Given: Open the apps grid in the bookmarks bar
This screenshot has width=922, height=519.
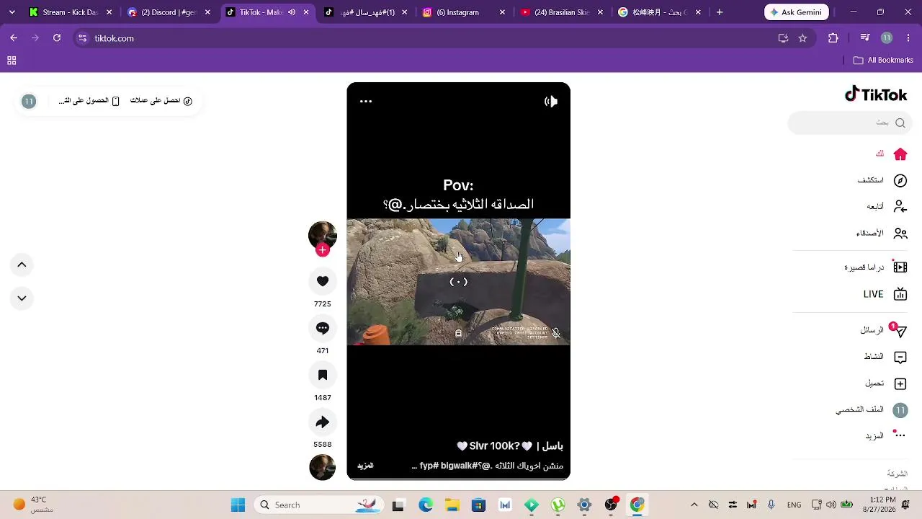Looking at the screenshot, I should [12, 61].
